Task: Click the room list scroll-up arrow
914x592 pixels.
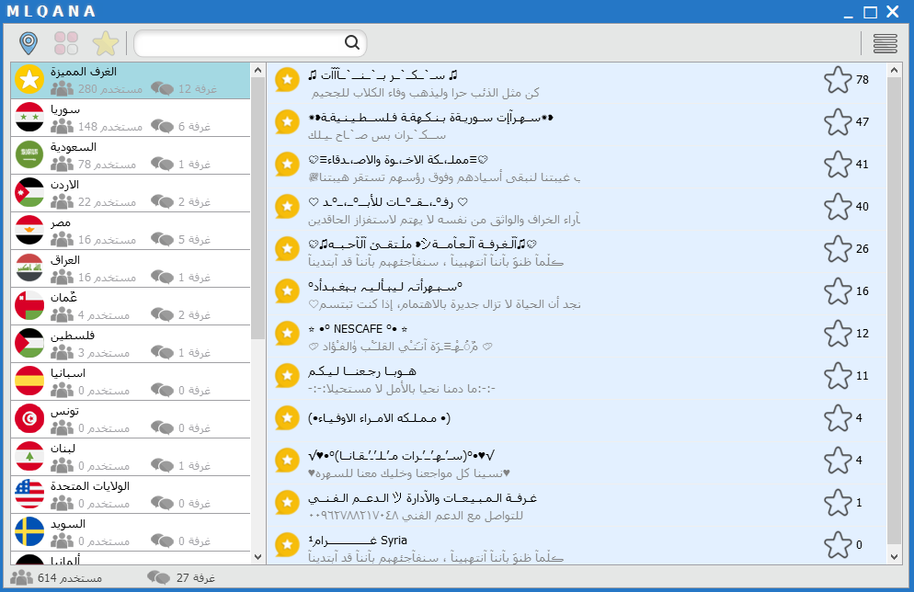Action: (894, 71)
